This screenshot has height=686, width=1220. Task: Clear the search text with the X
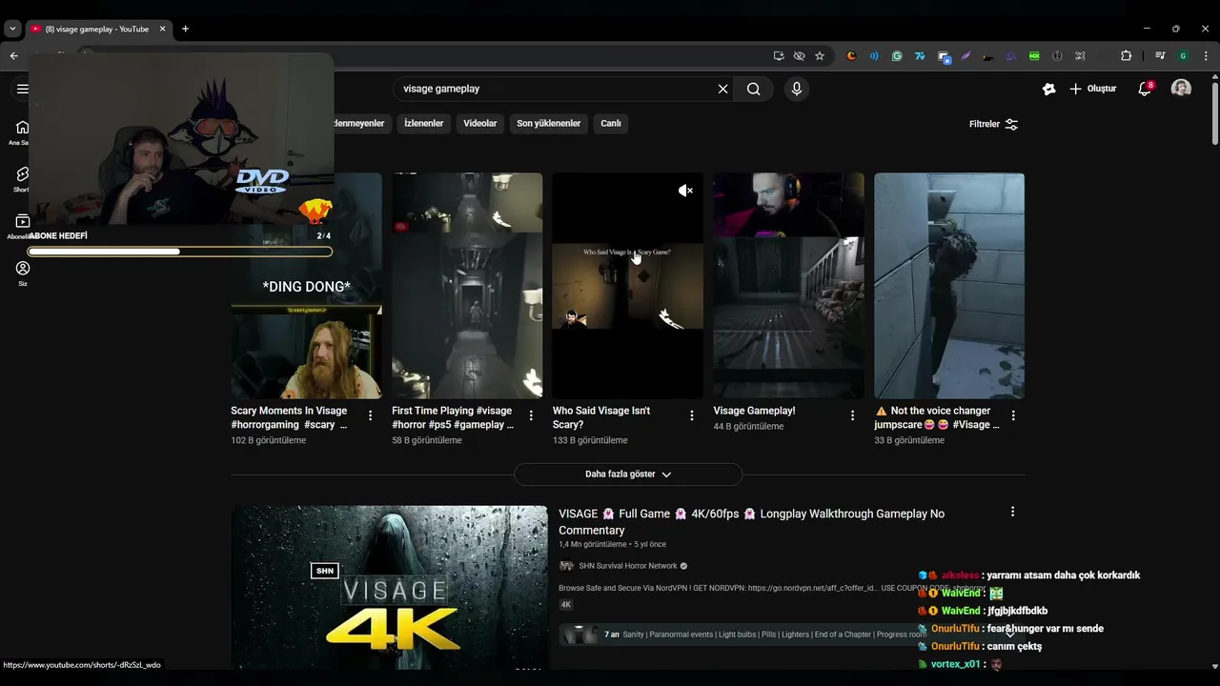722,89
